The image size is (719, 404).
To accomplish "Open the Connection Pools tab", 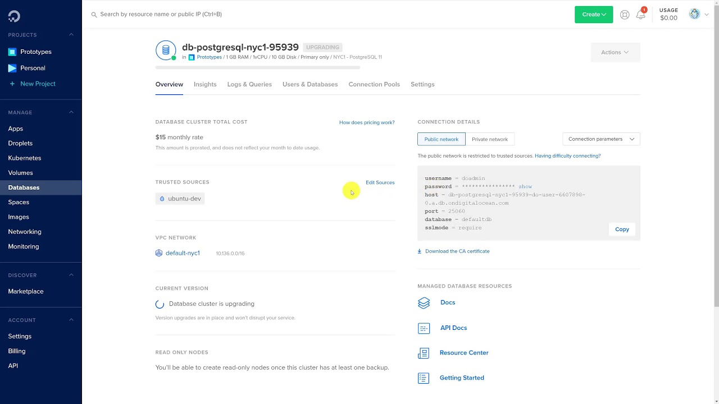I will click(x=374, y=84).
